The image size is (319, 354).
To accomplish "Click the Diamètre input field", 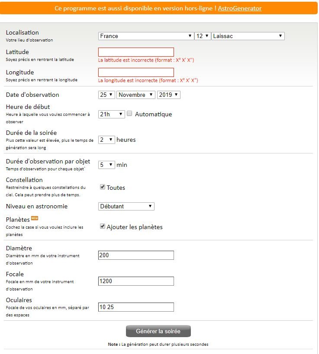I will (136, 255).
